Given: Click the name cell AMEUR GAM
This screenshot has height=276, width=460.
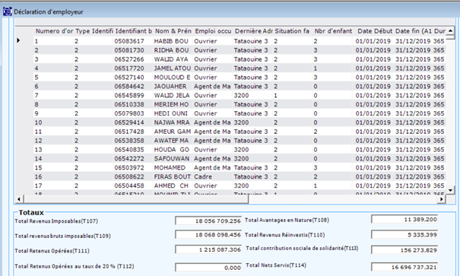Looking at the screenshot, I should tap(172, 132).
